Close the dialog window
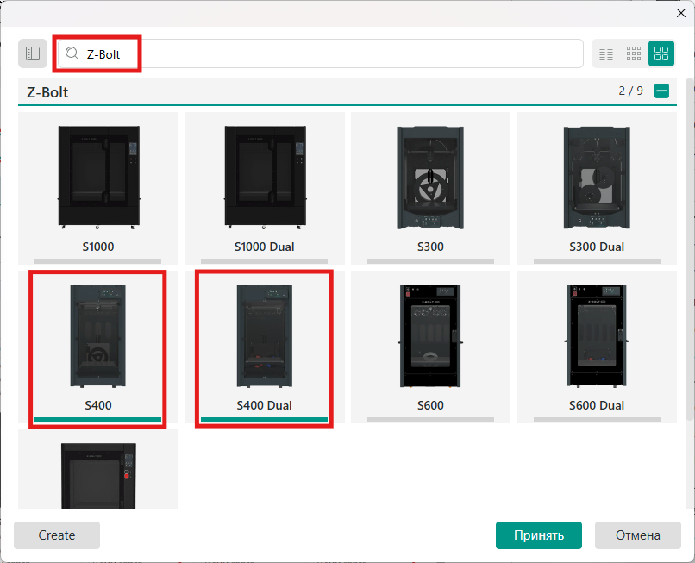The height and width of the screenshot is (563, 695). (681, 13)
